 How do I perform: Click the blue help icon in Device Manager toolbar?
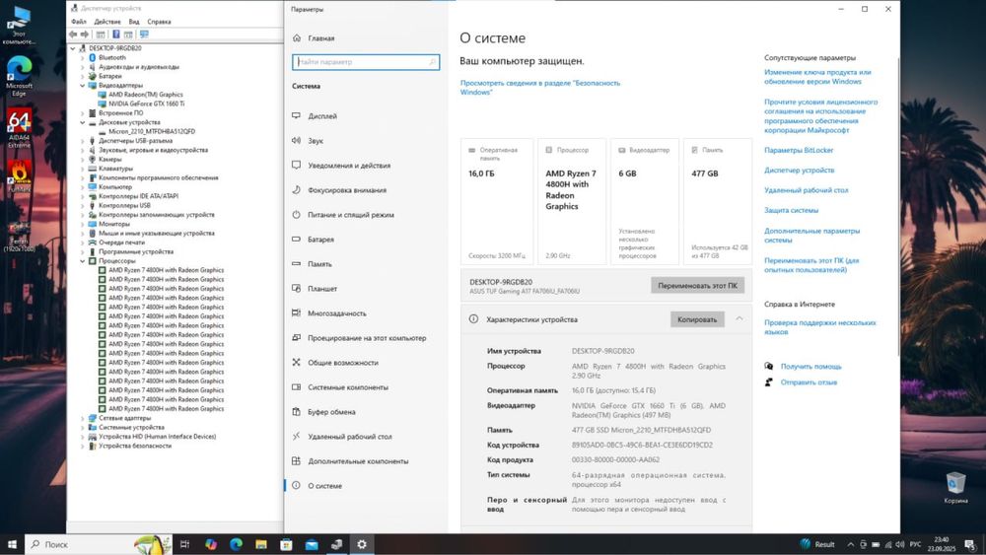tap(115, 34)
